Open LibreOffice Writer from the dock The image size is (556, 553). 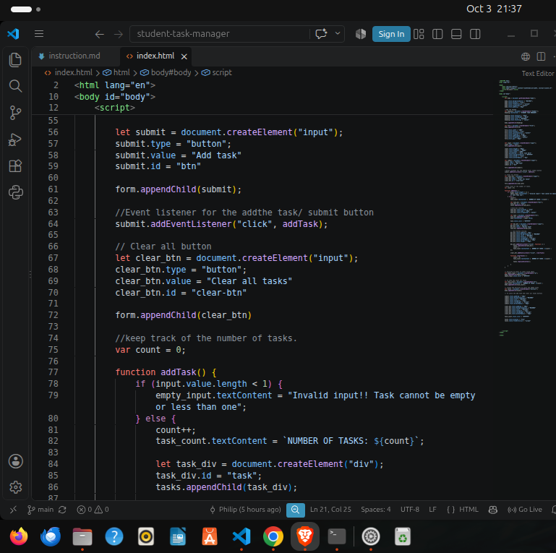pos(178,536)
